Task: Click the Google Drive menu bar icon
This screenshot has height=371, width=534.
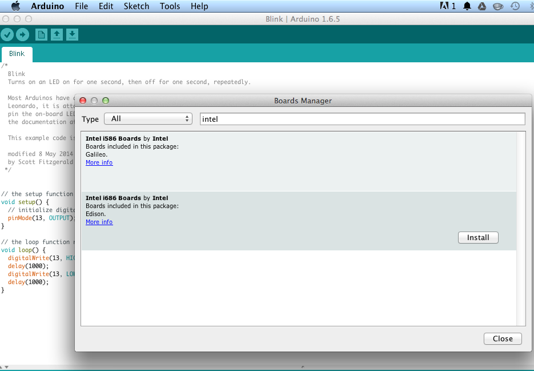Action: tap(482, 6)
